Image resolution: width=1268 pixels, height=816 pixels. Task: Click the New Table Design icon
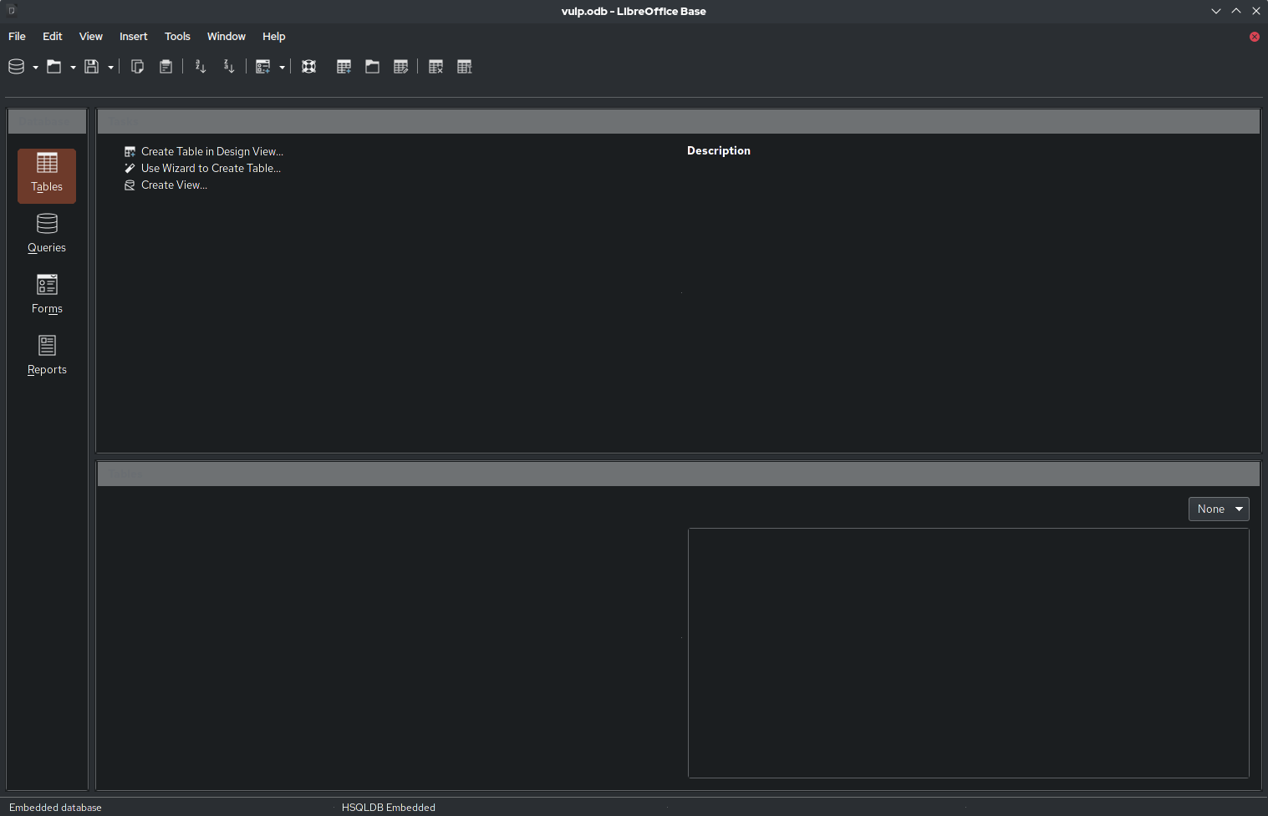(344, 67)
